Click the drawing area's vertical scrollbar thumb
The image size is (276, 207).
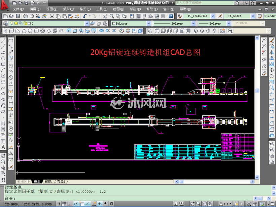coord(257,91)
